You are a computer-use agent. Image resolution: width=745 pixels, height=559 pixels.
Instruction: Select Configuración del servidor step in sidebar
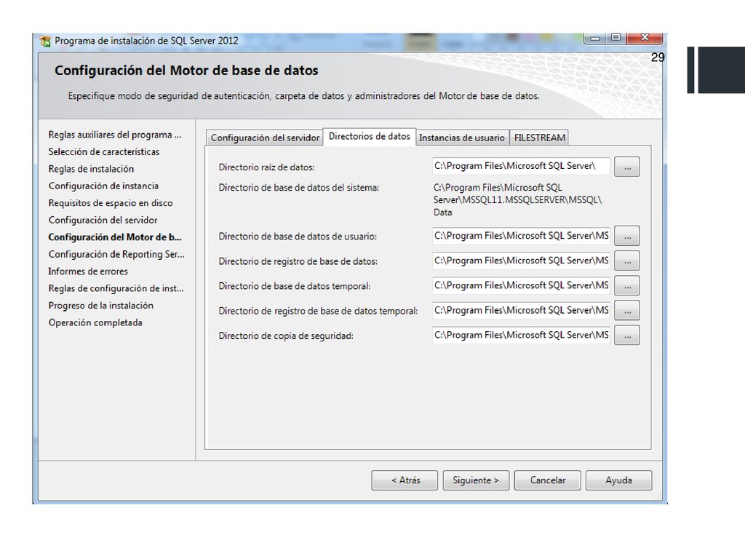(103, 221)
